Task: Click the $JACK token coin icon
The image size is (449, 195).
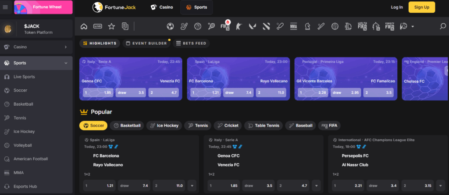Action: click(x=8, y=29)
